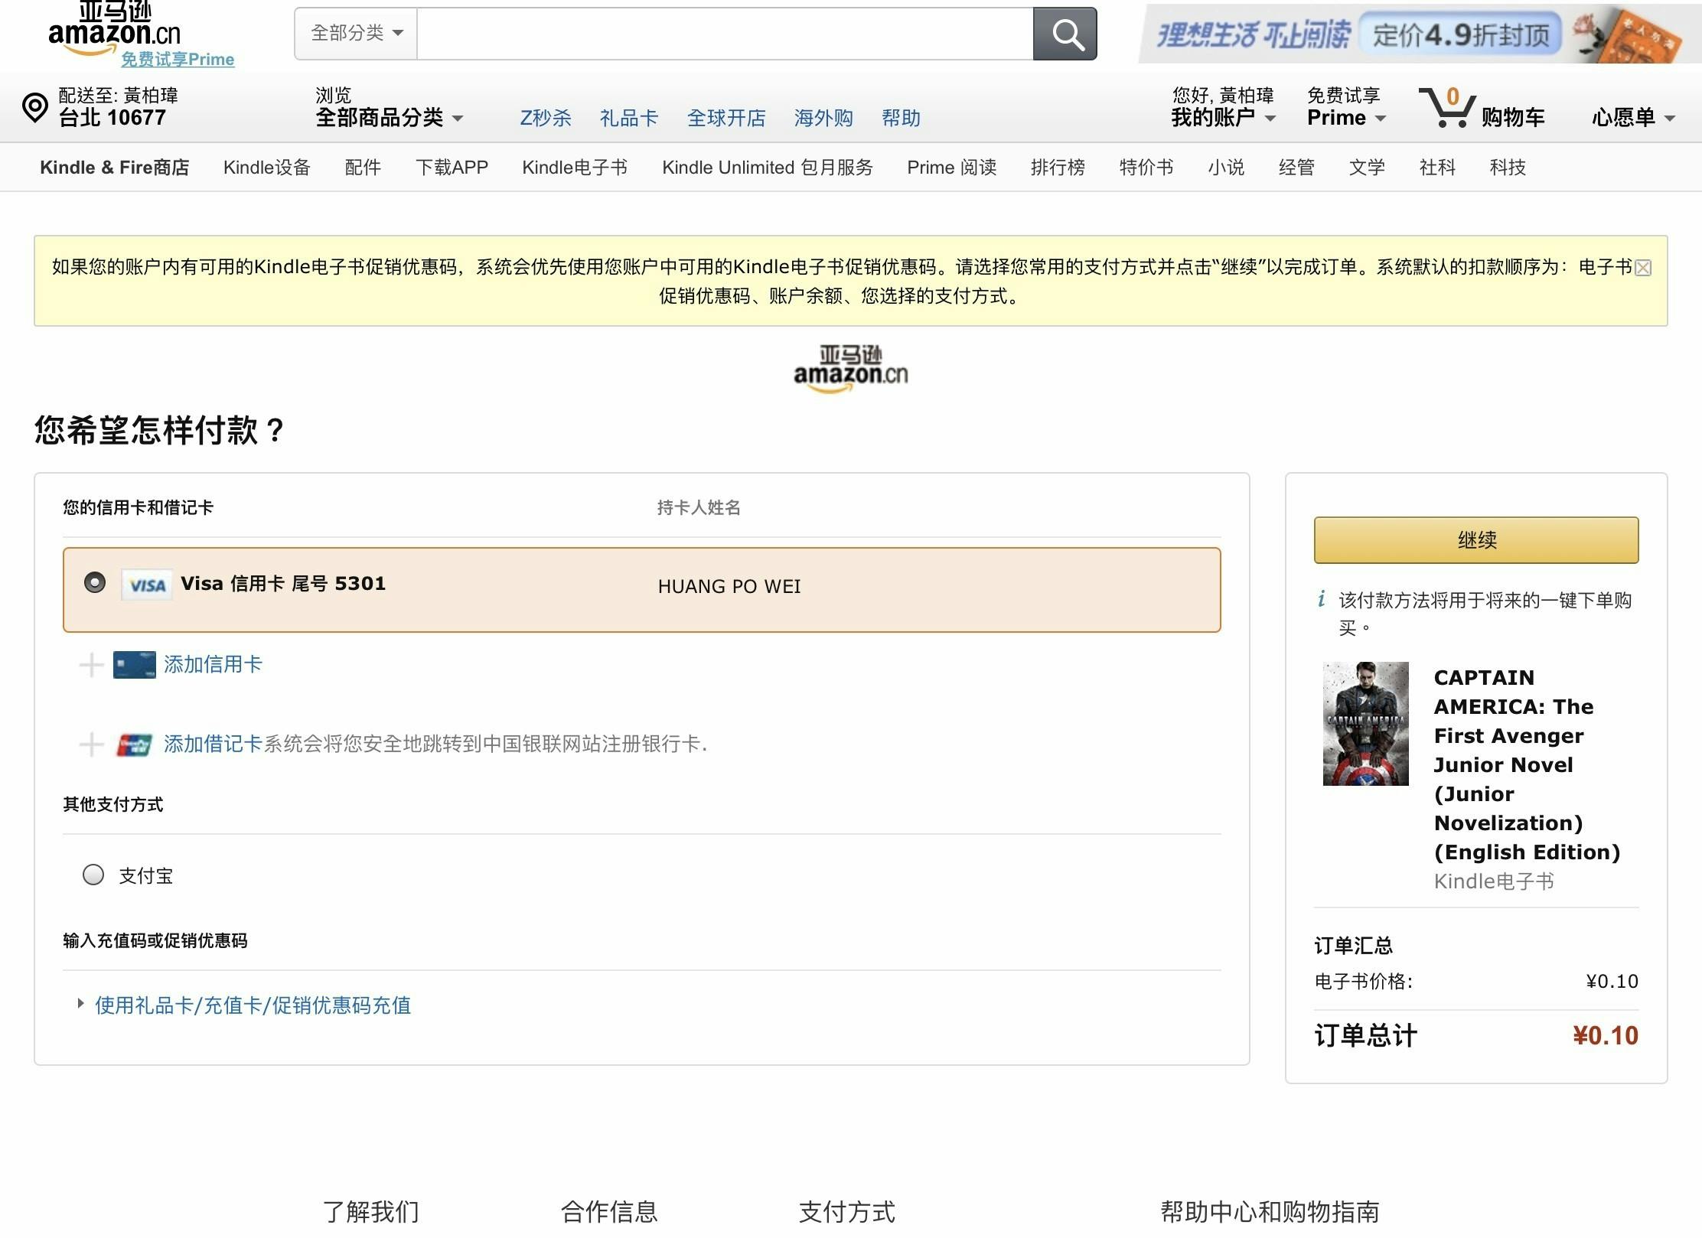The width and height of the screenshot is (1702, 1238).
Task: Expand 使用礼品卡/充值卡/促销优惠码充值 section
Action: coord(252,1005)
